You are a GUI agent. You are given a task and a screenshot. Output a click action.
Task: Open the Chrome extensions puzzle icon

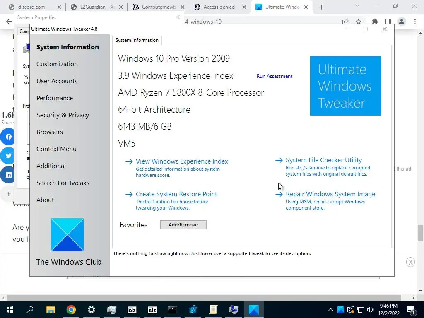pos(375,22)
